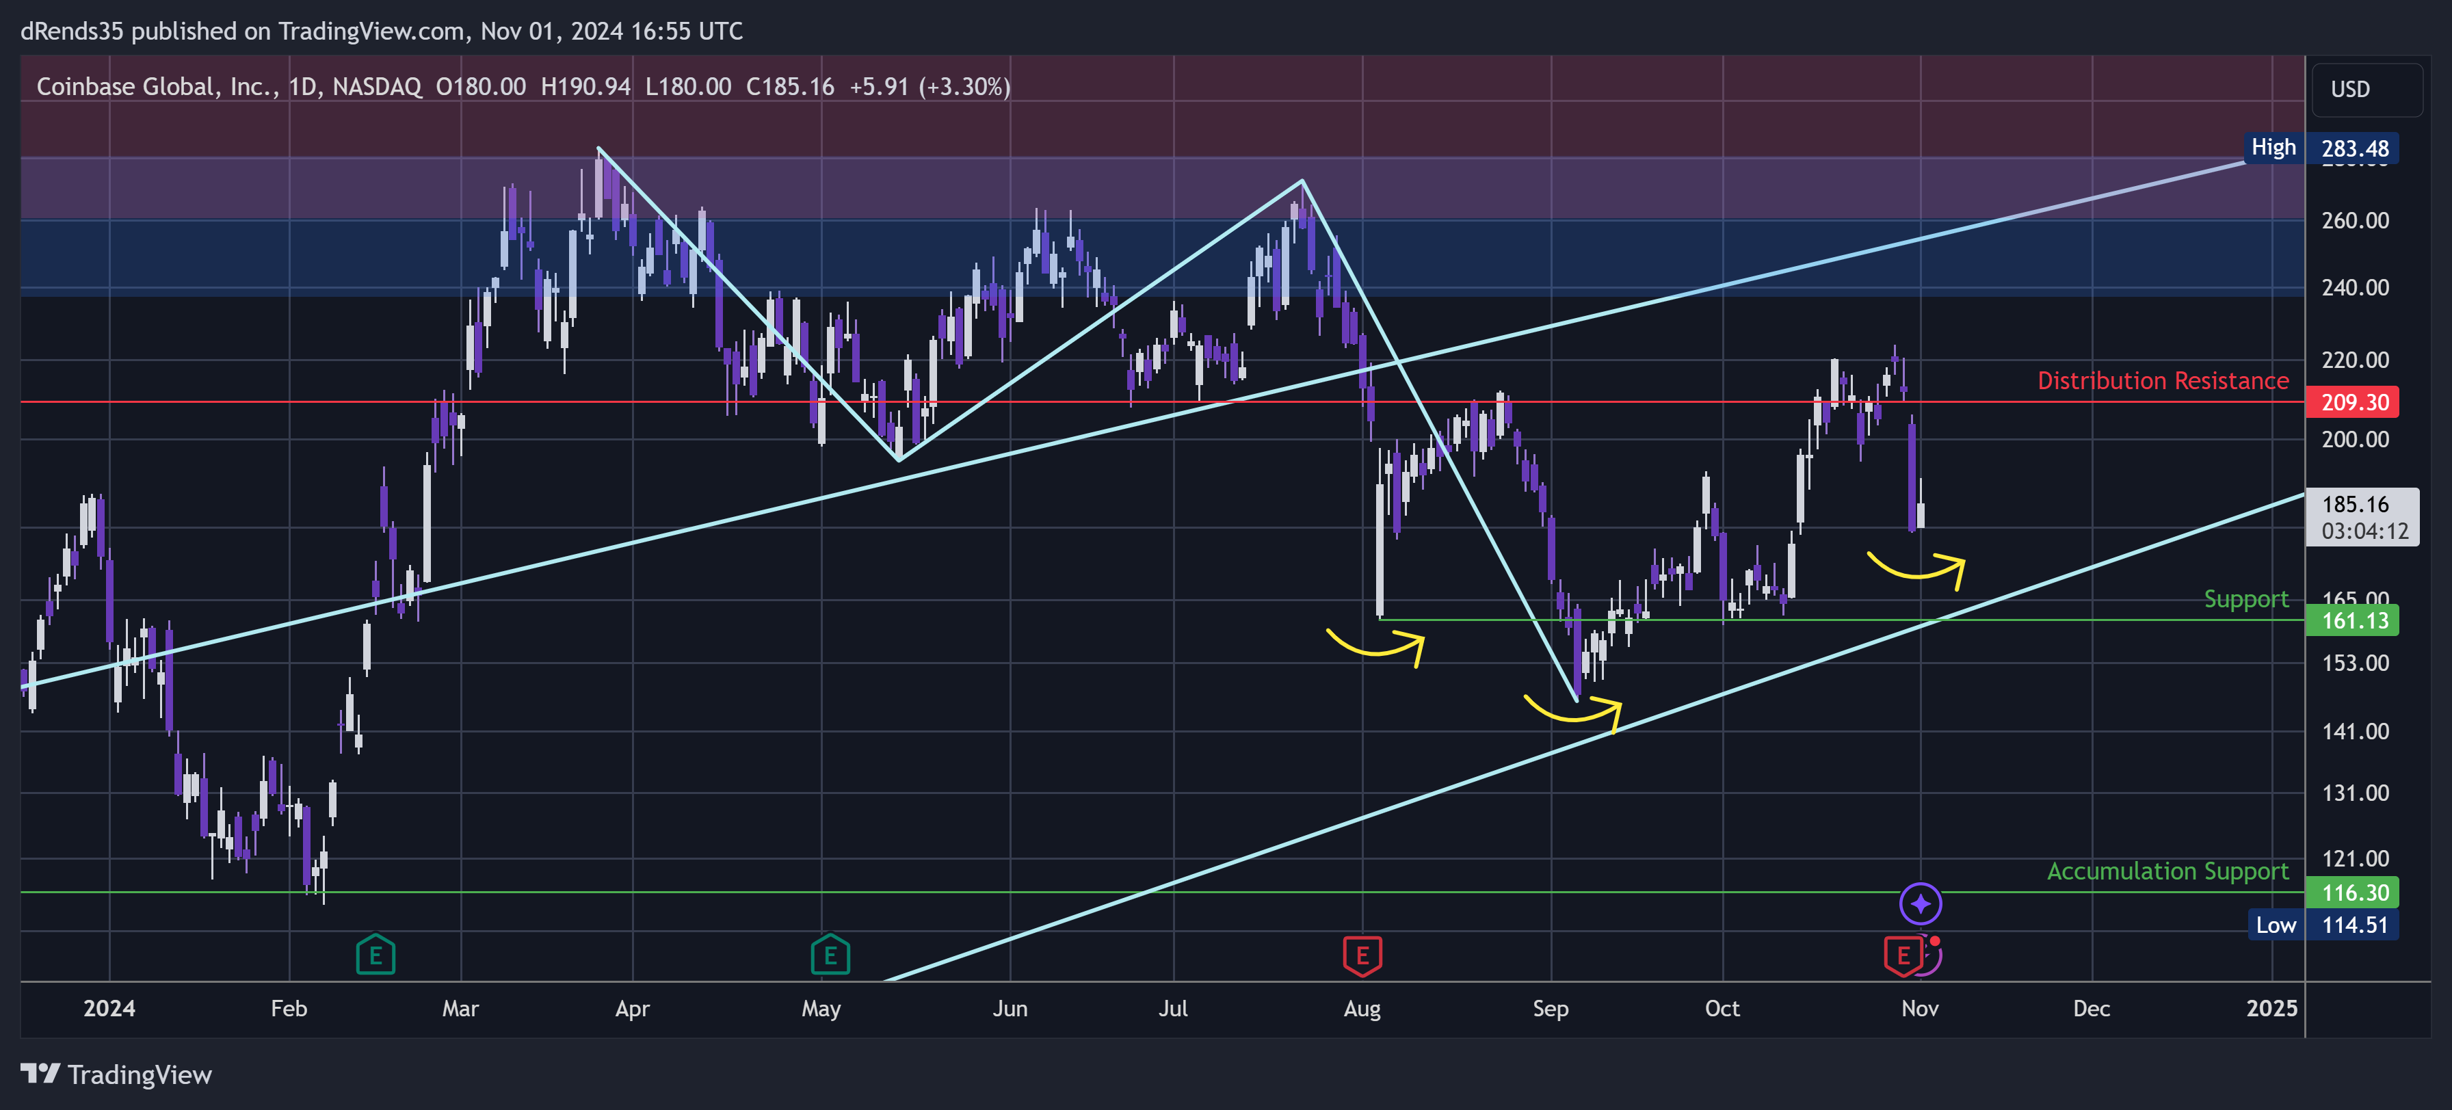Screen dimensions: 2452x1110
Task: Click the open value O180.00 in legend
Action: [x=481, y=87]
